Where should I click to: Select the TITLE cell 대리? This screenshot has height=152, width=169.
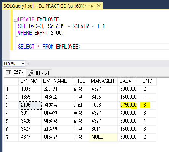coord(80,105)
